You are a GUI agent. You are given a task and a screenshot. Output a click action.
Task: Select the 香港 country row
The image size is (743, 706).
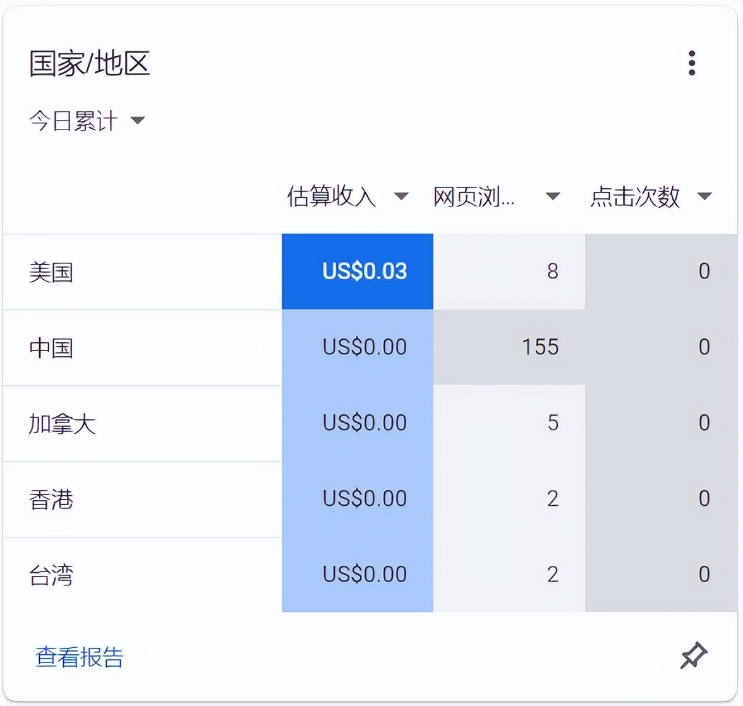coord(52,500)
